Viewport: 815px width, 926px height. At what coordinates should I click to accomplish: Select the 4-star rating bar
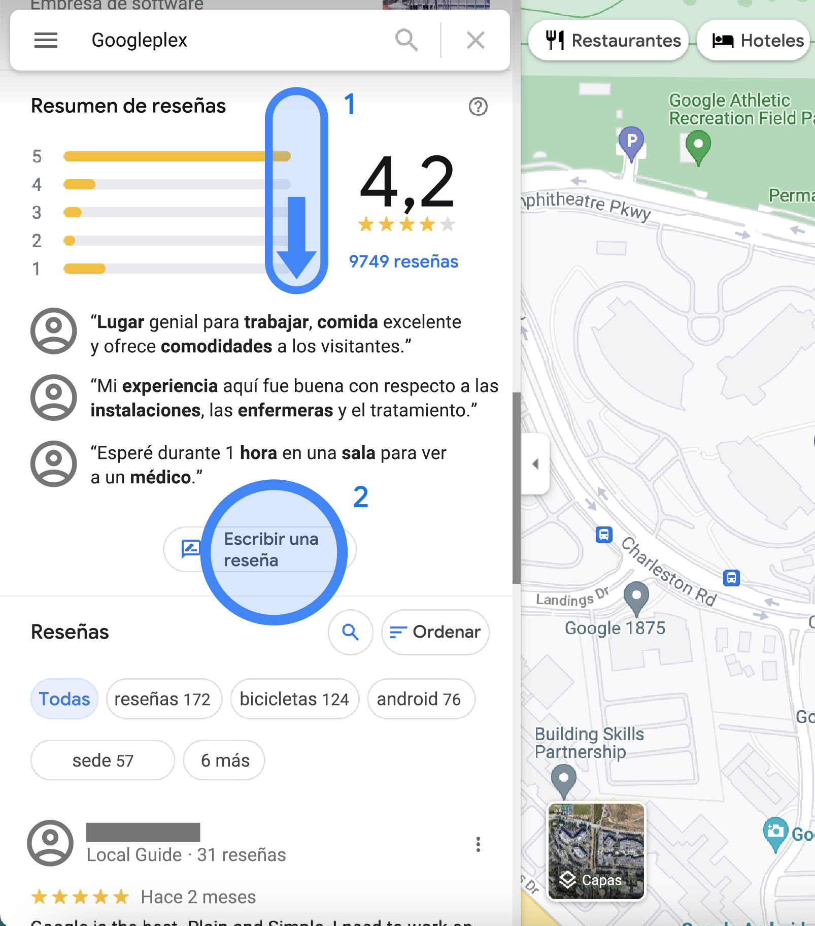click(x=177, y=184)
